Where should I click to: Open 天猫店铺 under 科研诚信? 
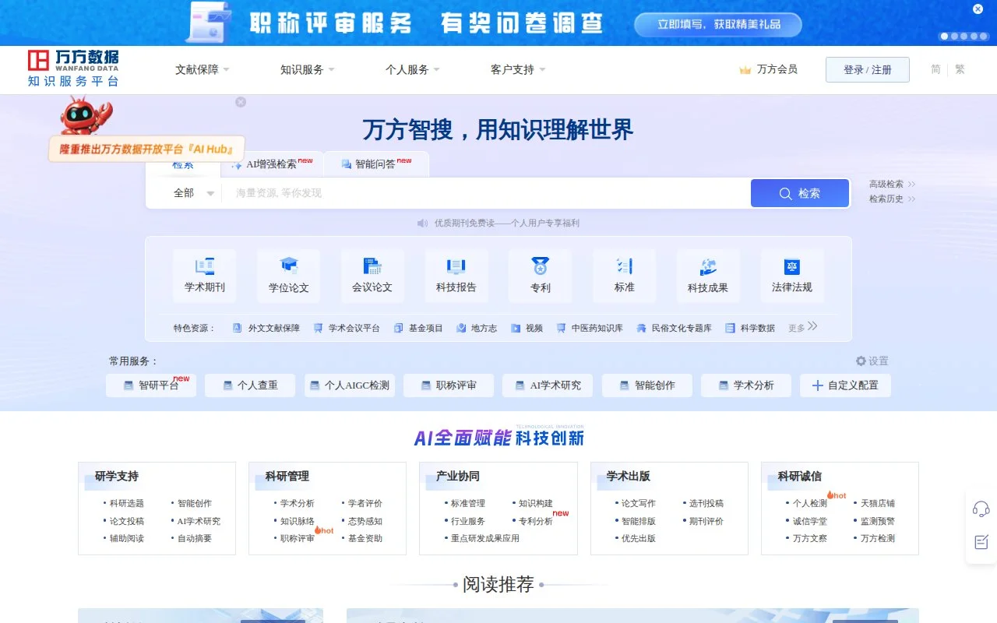coord(878,503)
